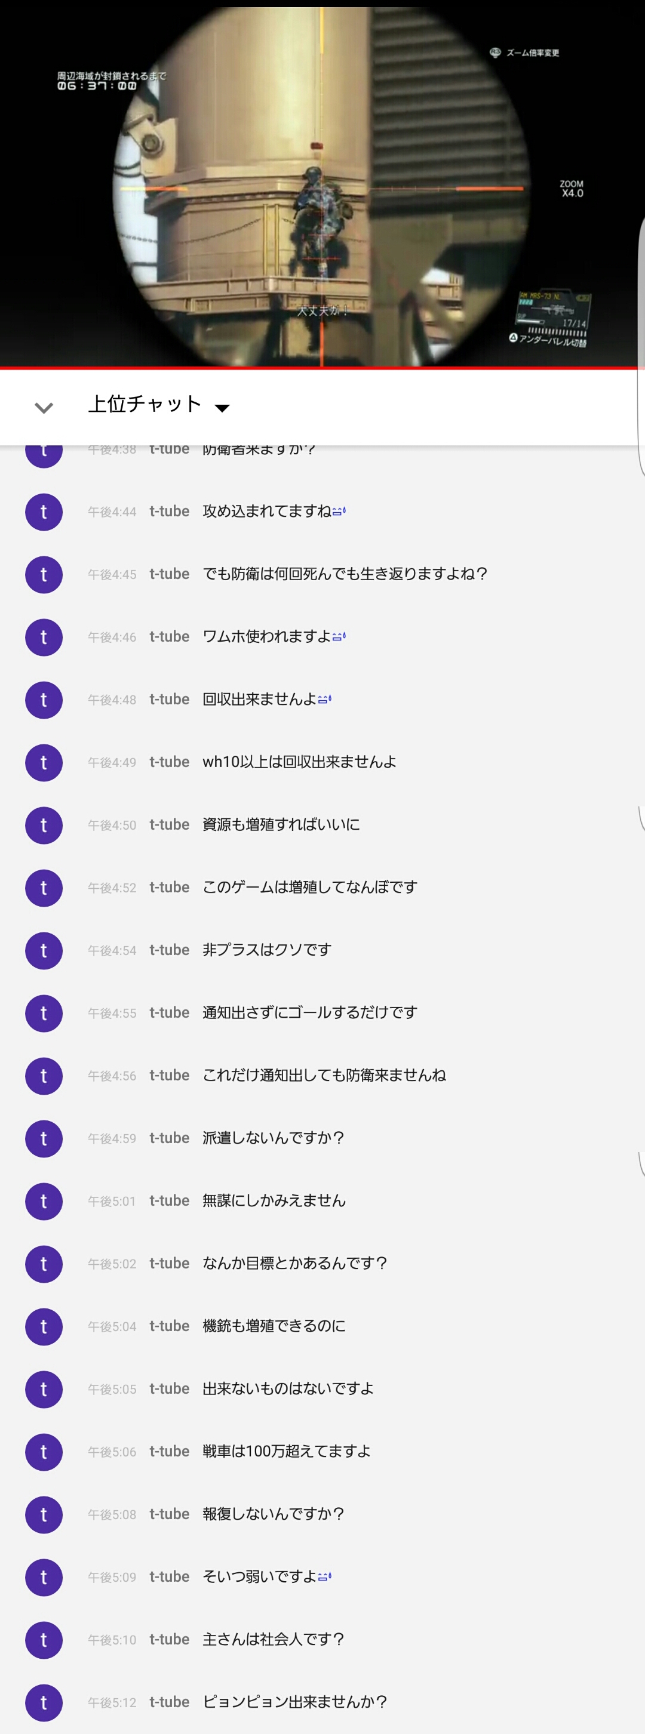
Task: Tap the avatar beside the 午後5:12 message
Action: pyautogui.click(x=44, y=1702)
